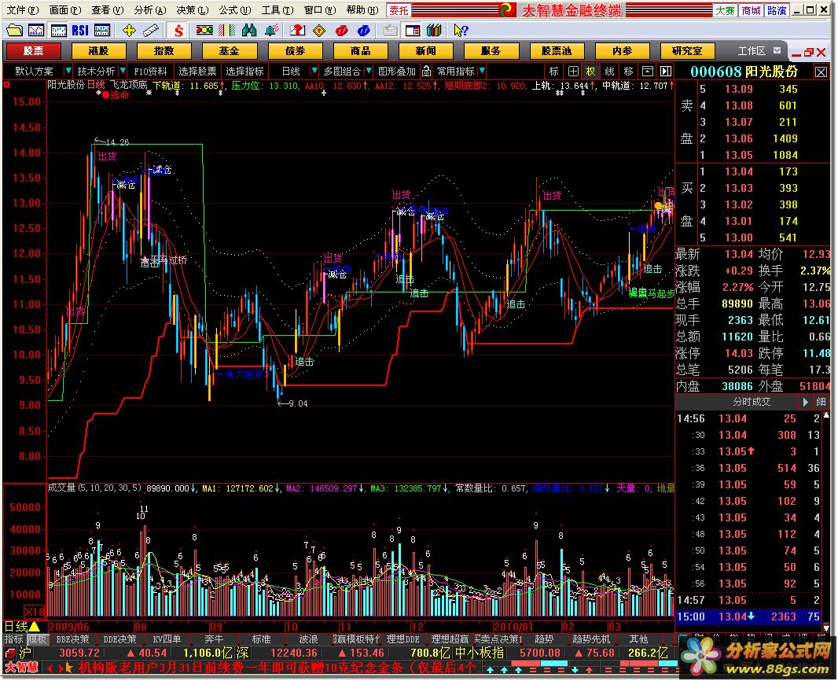The image size is (838, 681).
Task: Open the 工具(T) menu
Action: coord(277,9)
